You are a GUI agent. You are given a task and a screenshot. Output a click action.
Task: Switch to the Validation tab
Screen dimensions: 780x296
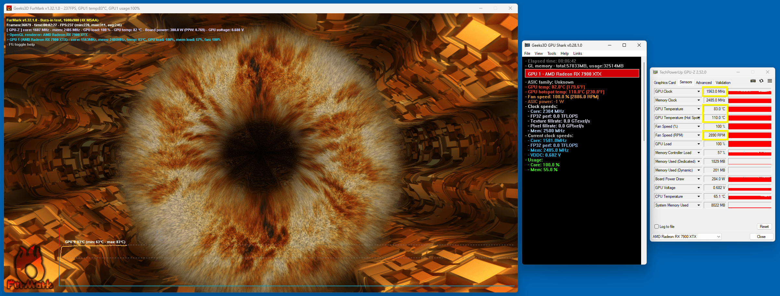point(723,83)
